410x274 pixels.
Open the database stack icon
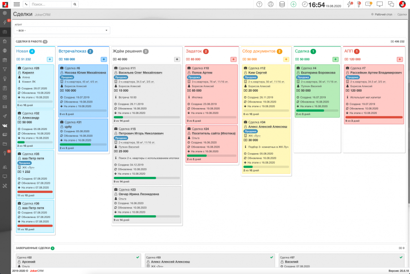click(x=282, y=4)
